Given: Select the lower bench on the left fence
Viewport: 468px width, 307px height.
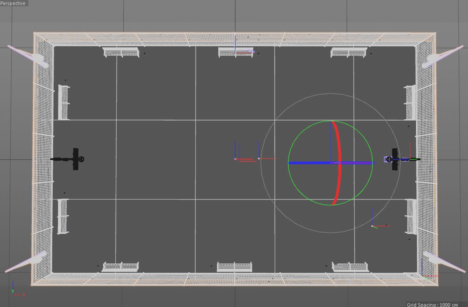Looking at the screenshot, I should (x=63, y=217).
